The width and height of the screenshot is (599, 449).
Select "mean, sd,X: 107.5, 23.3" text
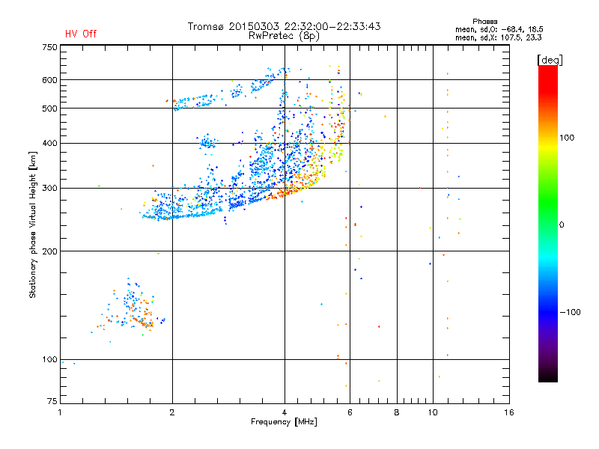[x=498, y=37]
